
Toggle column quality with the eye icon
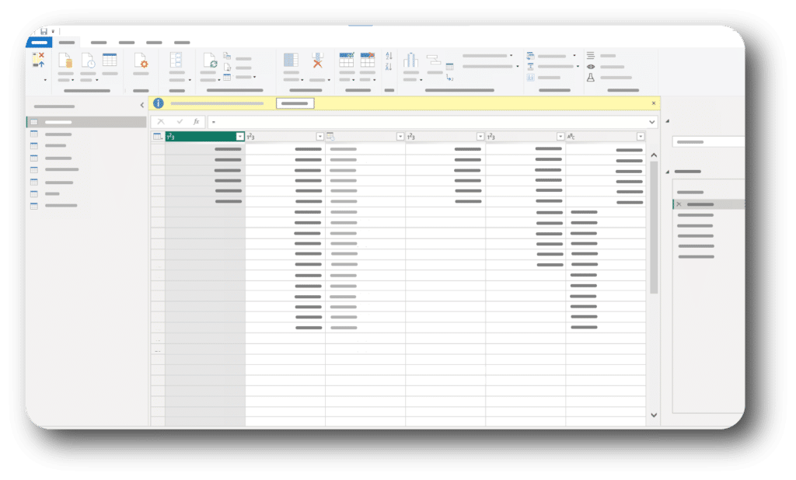click(x=592, y=67)
